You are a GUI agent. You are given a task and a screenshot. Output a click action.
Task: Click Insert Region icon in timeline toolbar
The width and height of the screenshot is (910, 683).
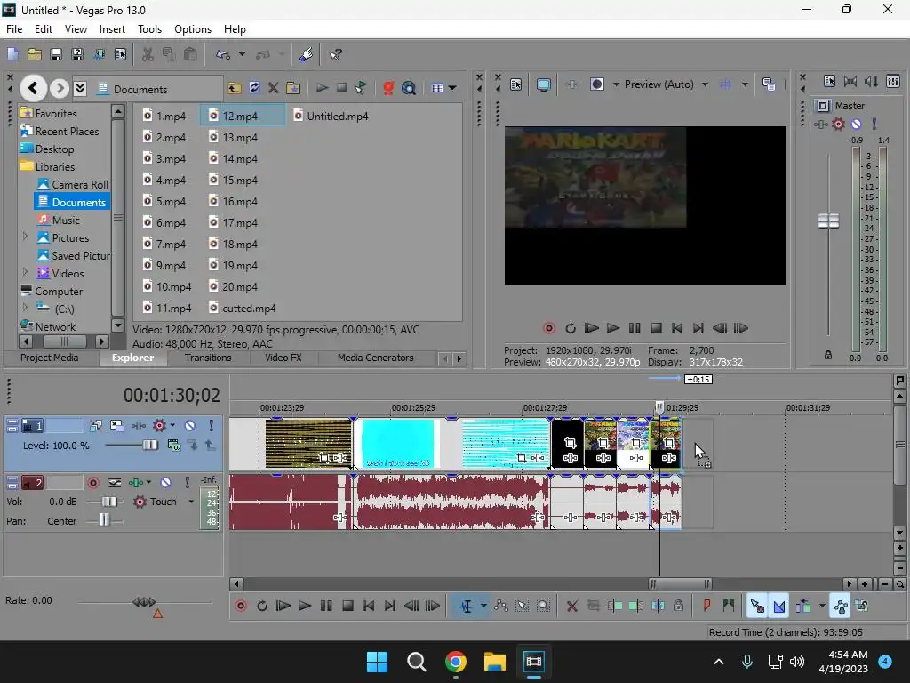coord(729,606)
